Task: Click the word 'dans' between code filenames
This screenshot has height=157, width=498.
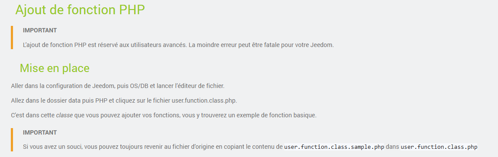Action: click(x=392, y=147)
